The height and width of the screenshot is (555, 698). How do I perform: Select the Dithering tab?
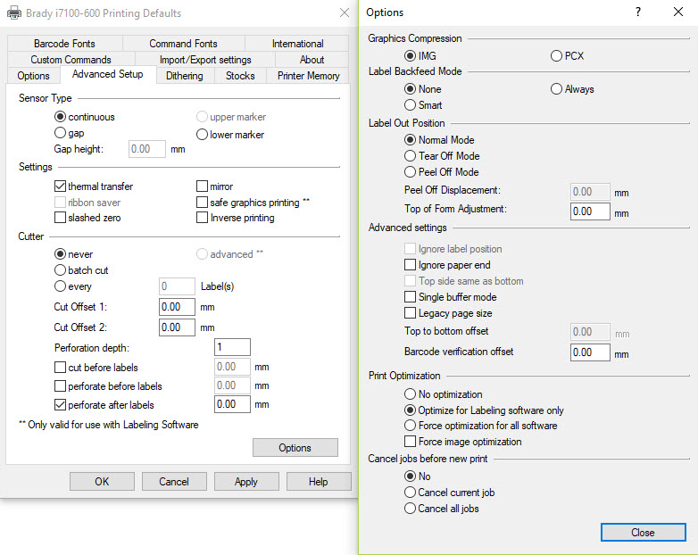[184, 76]
